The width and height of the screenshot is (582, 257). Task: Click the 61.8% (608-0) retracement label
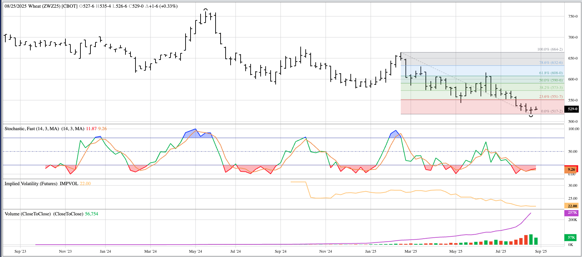[x=551, y=73]
